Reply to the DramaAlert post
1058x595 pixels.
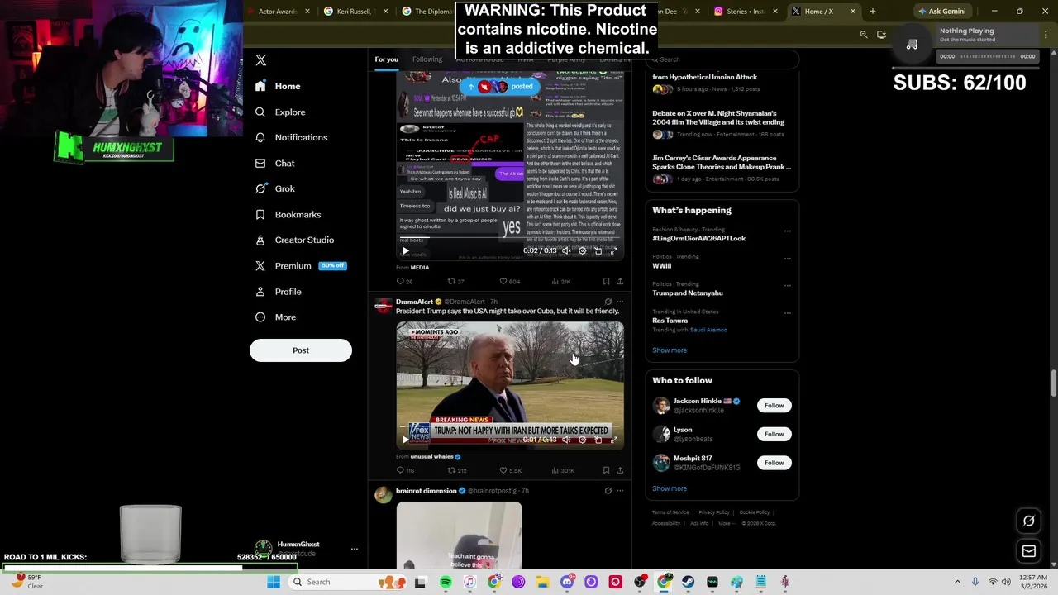pyautogui.click(x=405, y=470)
